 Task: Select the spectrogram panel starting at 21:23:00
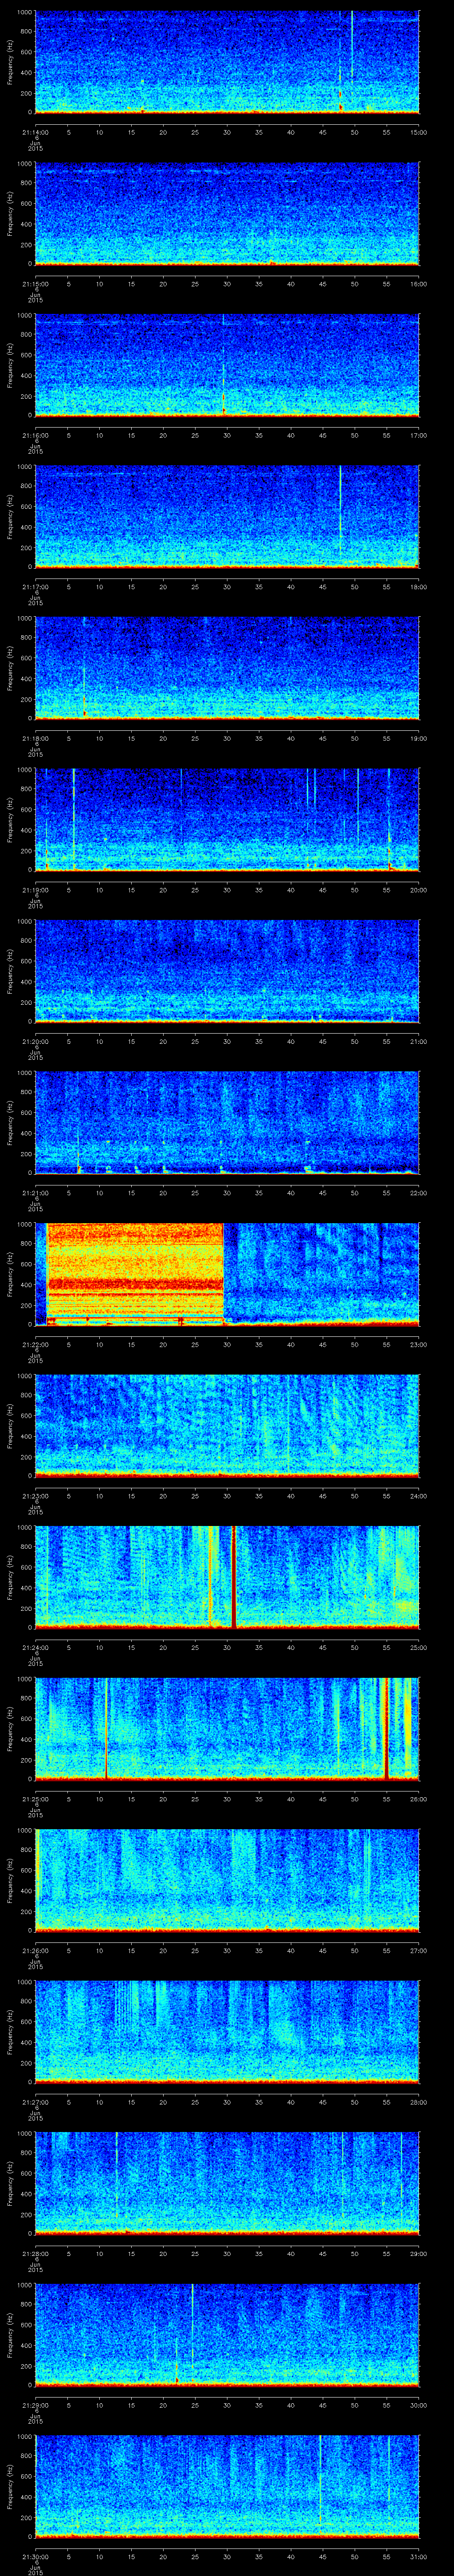click(x=227, y=1426)
